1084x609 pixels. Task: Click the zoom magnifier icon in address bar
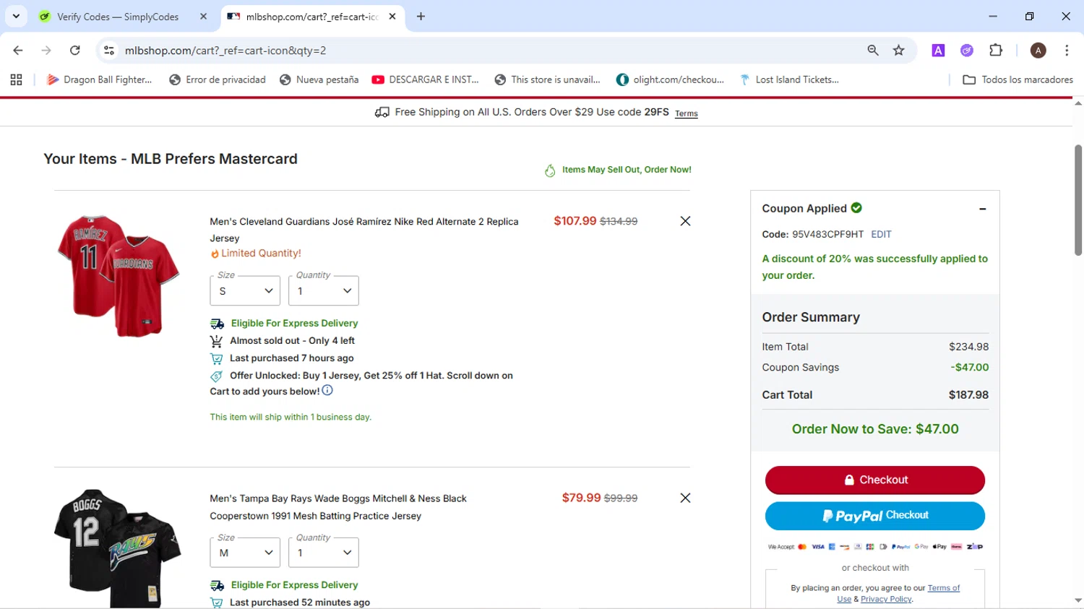click(873, 51)
